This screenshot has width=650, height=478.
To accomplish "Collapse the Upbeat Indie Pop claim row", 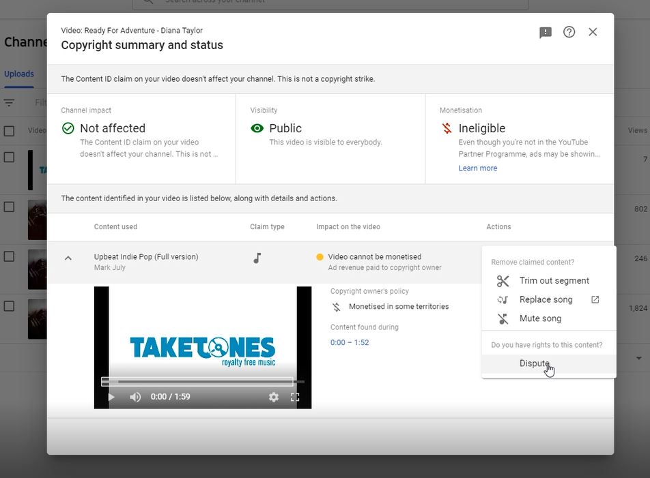I will pos(68,258).
